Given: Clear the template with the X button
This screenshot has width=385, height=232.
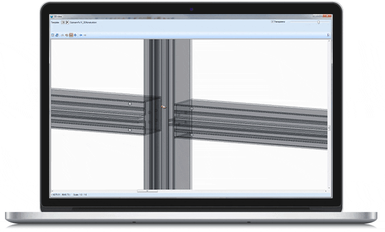Looking at the screenshot, I should tap(67, 23).
